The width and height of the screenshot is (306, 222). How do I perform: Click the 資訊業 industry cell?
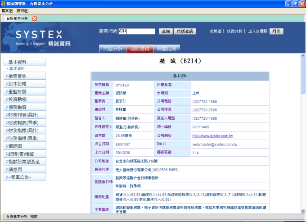[134, 93]
